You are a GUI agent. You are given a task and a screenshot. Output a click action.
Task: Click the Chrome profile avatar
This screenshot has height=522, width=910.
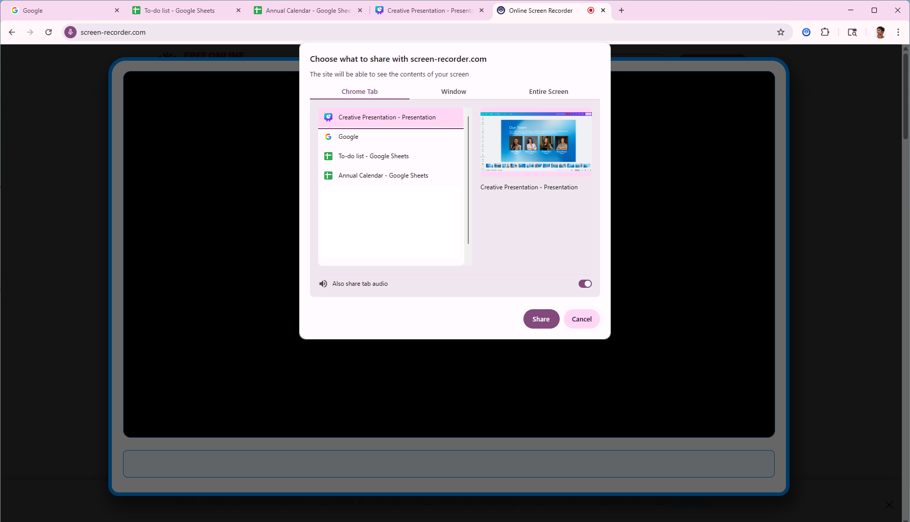(880, 32)
